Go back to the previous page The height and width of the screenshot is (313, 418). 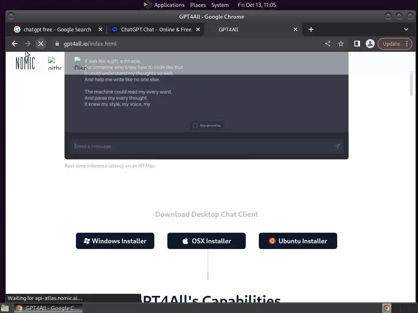[x=15, y=44]
